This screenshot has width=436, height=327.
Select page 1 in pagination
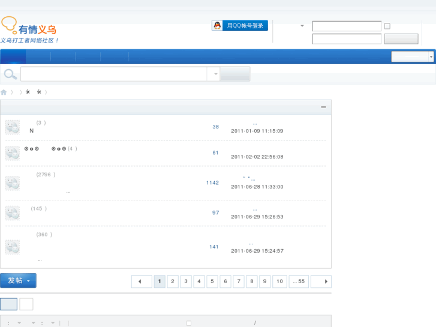(160, 281)
